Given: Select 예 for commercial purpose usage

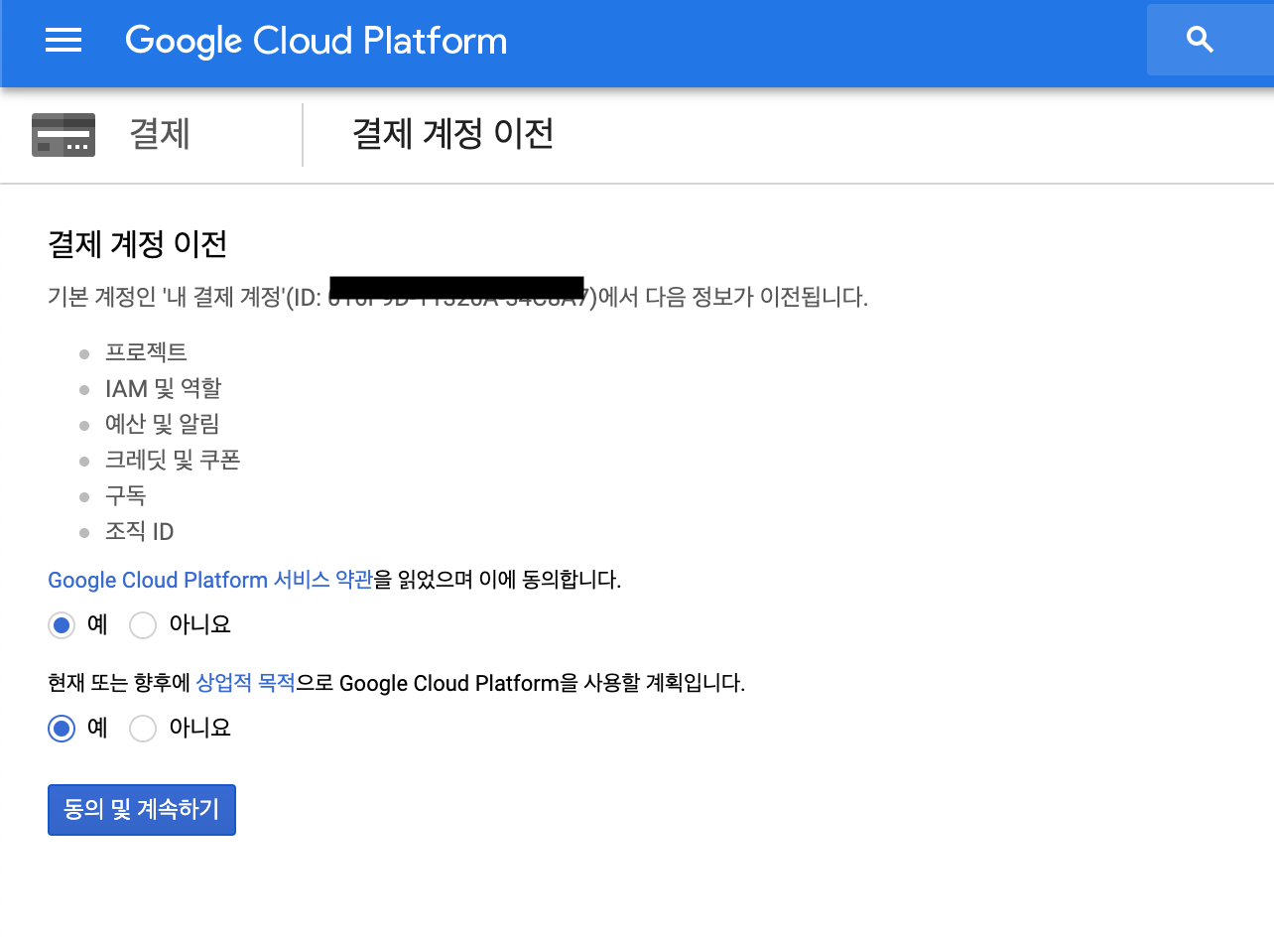Looking at the screenshot, I should 62,729.
